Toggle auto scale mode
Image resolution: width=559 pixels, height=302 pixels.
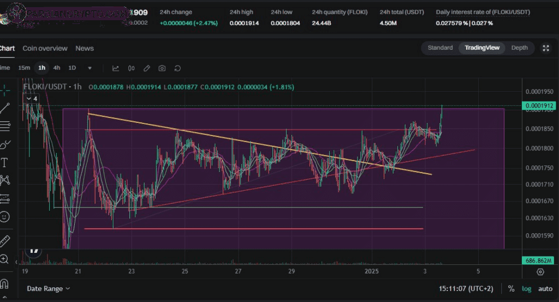coord(545,289)
